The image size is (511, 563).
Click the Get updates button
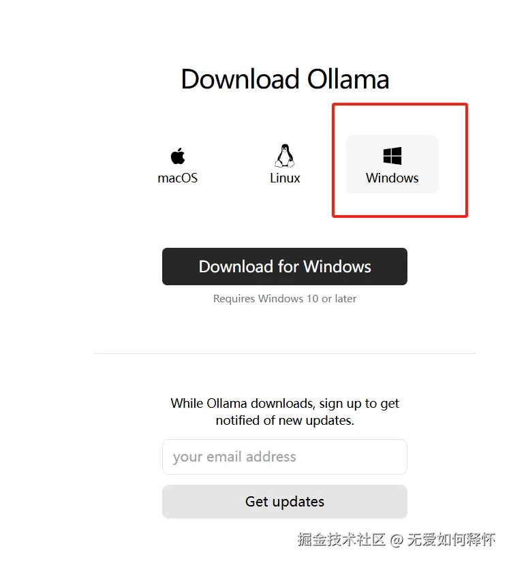285,502
